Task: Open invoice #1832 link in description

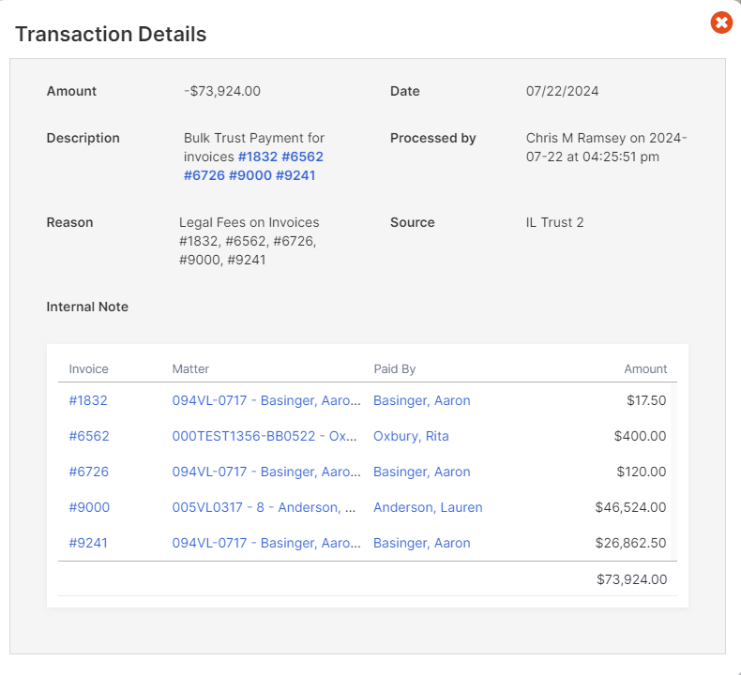Action: coord(258,157)
